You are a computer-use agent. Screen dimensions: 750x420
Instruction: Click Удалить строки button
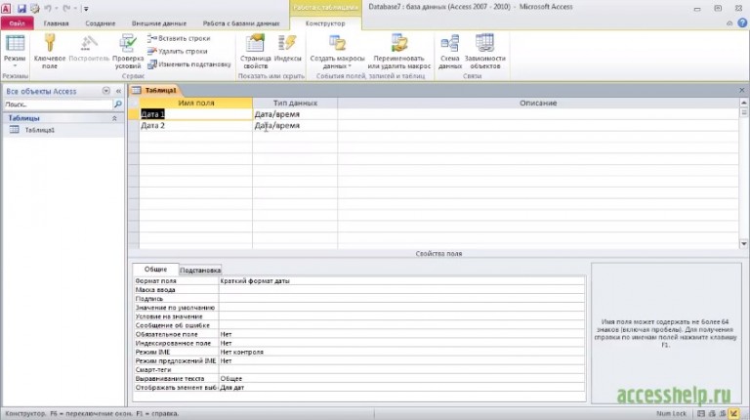[x=178, y=51]
